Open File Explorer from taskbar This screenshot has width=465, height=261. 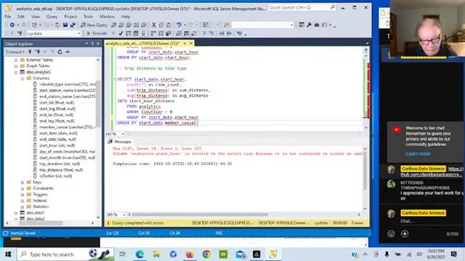157,254
